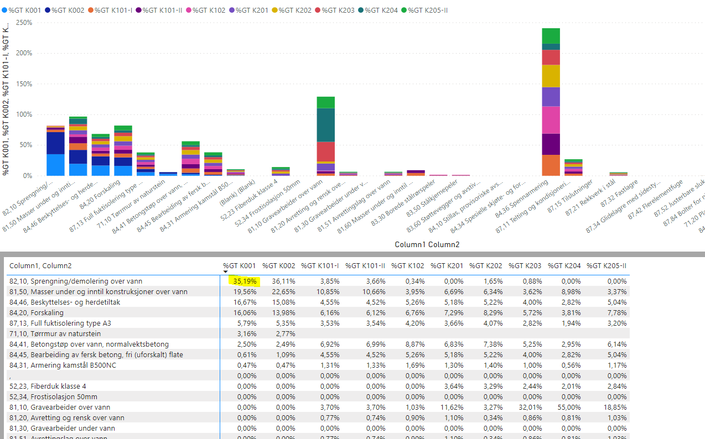Image resolution: width=705 pixels, height=439 pixels.
Task: Sort by the Column1, Column2 table header
Action: coord(40,265)
